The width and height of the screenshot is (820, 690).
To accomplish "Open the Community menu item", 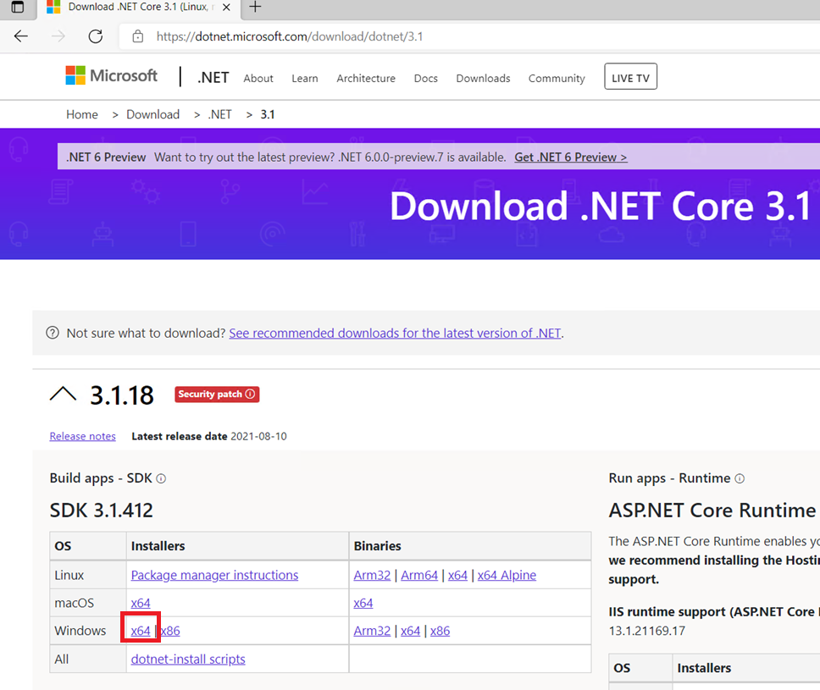I will click(x=557, y=79).
